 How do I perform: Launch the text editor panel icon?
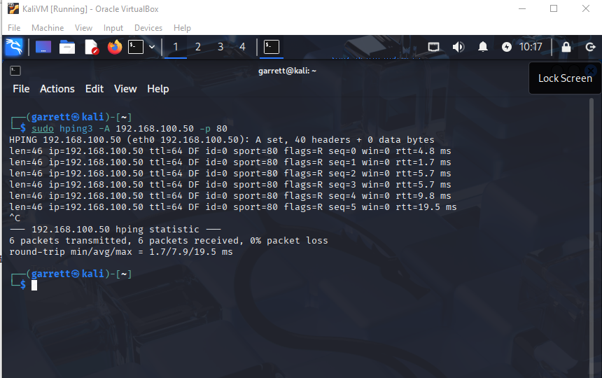(92, 47)
